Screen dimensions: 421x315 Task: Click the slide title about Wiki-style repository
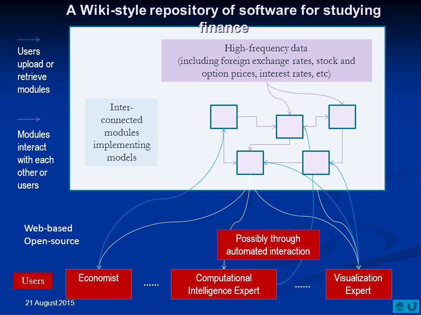pos(223,18)
